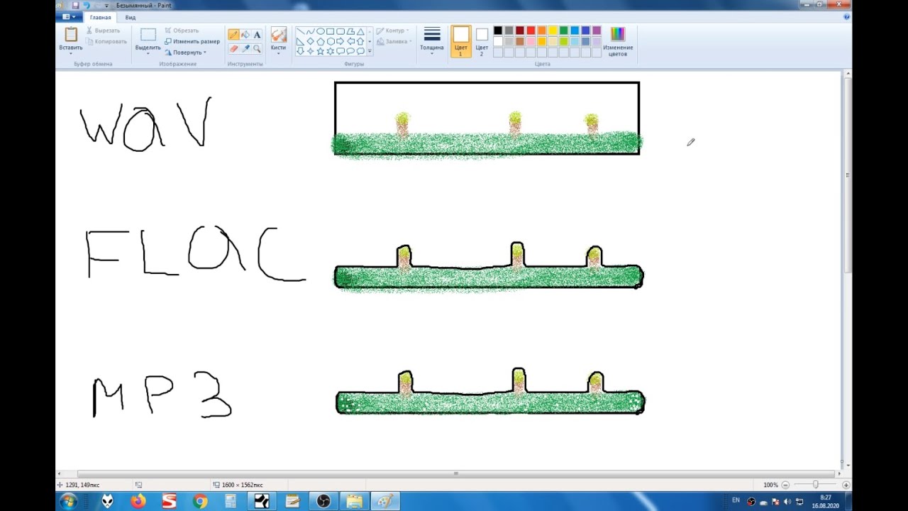Select the Color picker eyedropper tool
The height and width of the screenshot is (511, 908).
click(x=245, y=49)
